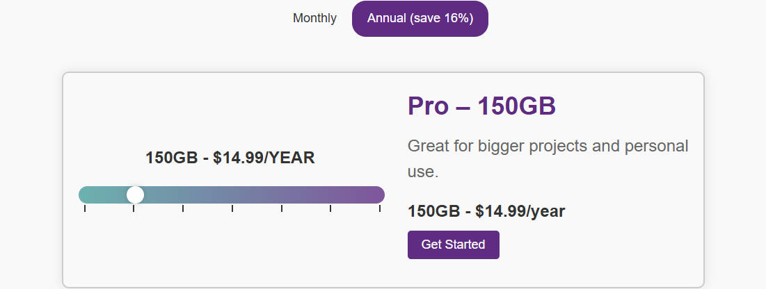Click the "Pro – 150GB" plan heading
Image resolution: width=766 pixels, height=289 pixels.
pyautogui.click(x=481, y=106)
